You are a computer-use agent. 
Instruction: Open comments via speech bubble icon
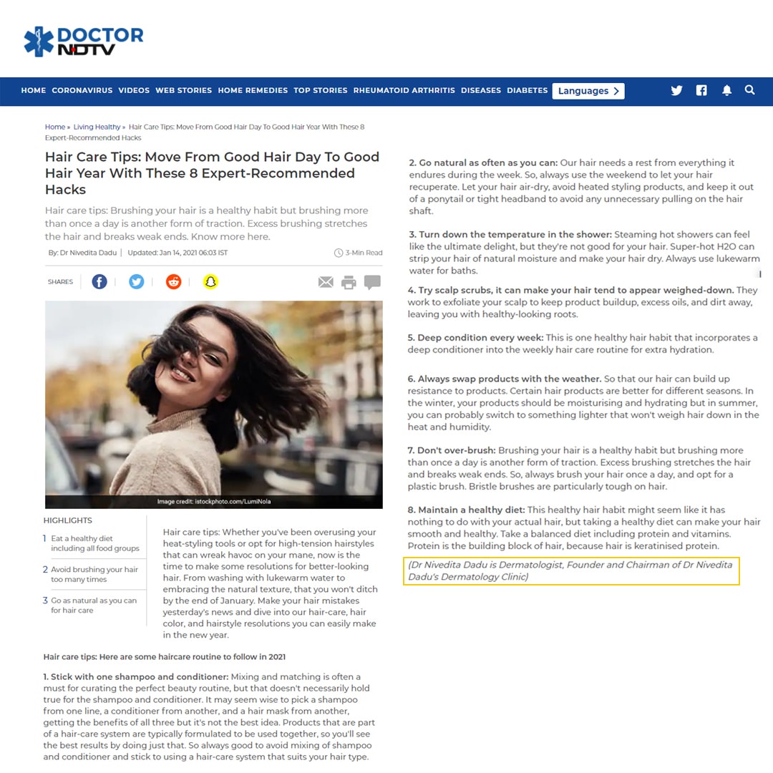(x=372, y=282)
